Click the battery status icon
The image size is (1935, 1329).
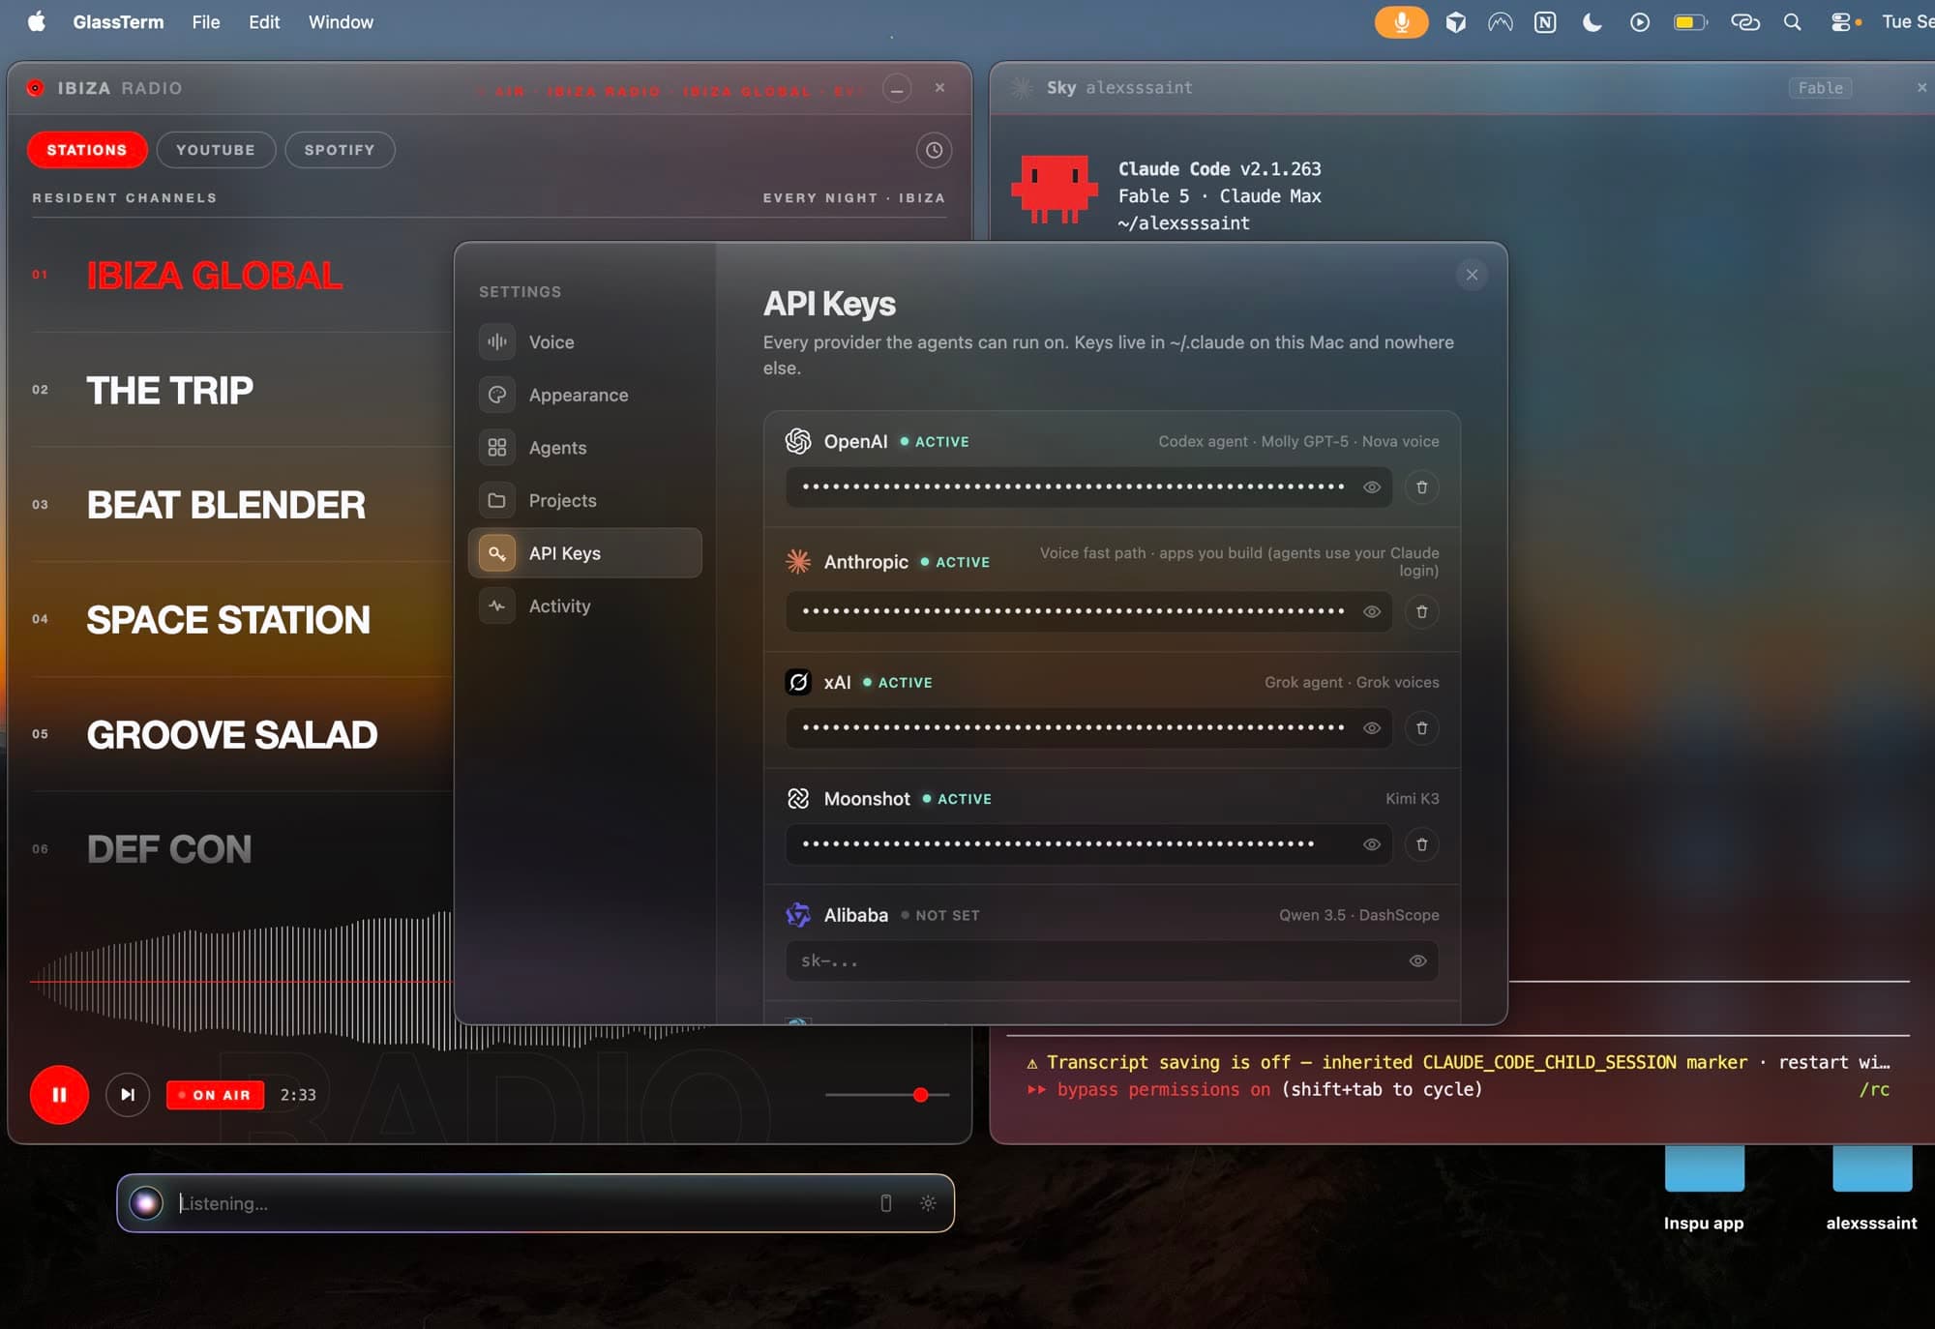point(1690,21)
